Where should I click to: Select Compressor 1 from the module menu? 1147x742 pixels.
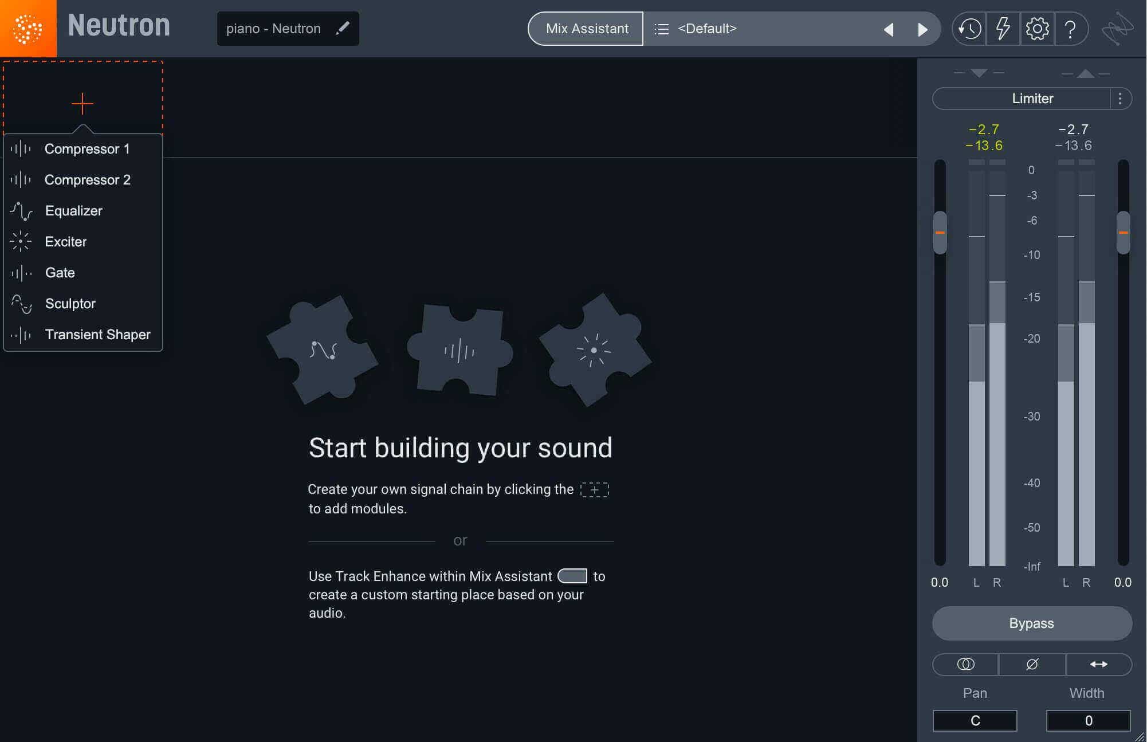pyautogui.click(x=83, y=149)
